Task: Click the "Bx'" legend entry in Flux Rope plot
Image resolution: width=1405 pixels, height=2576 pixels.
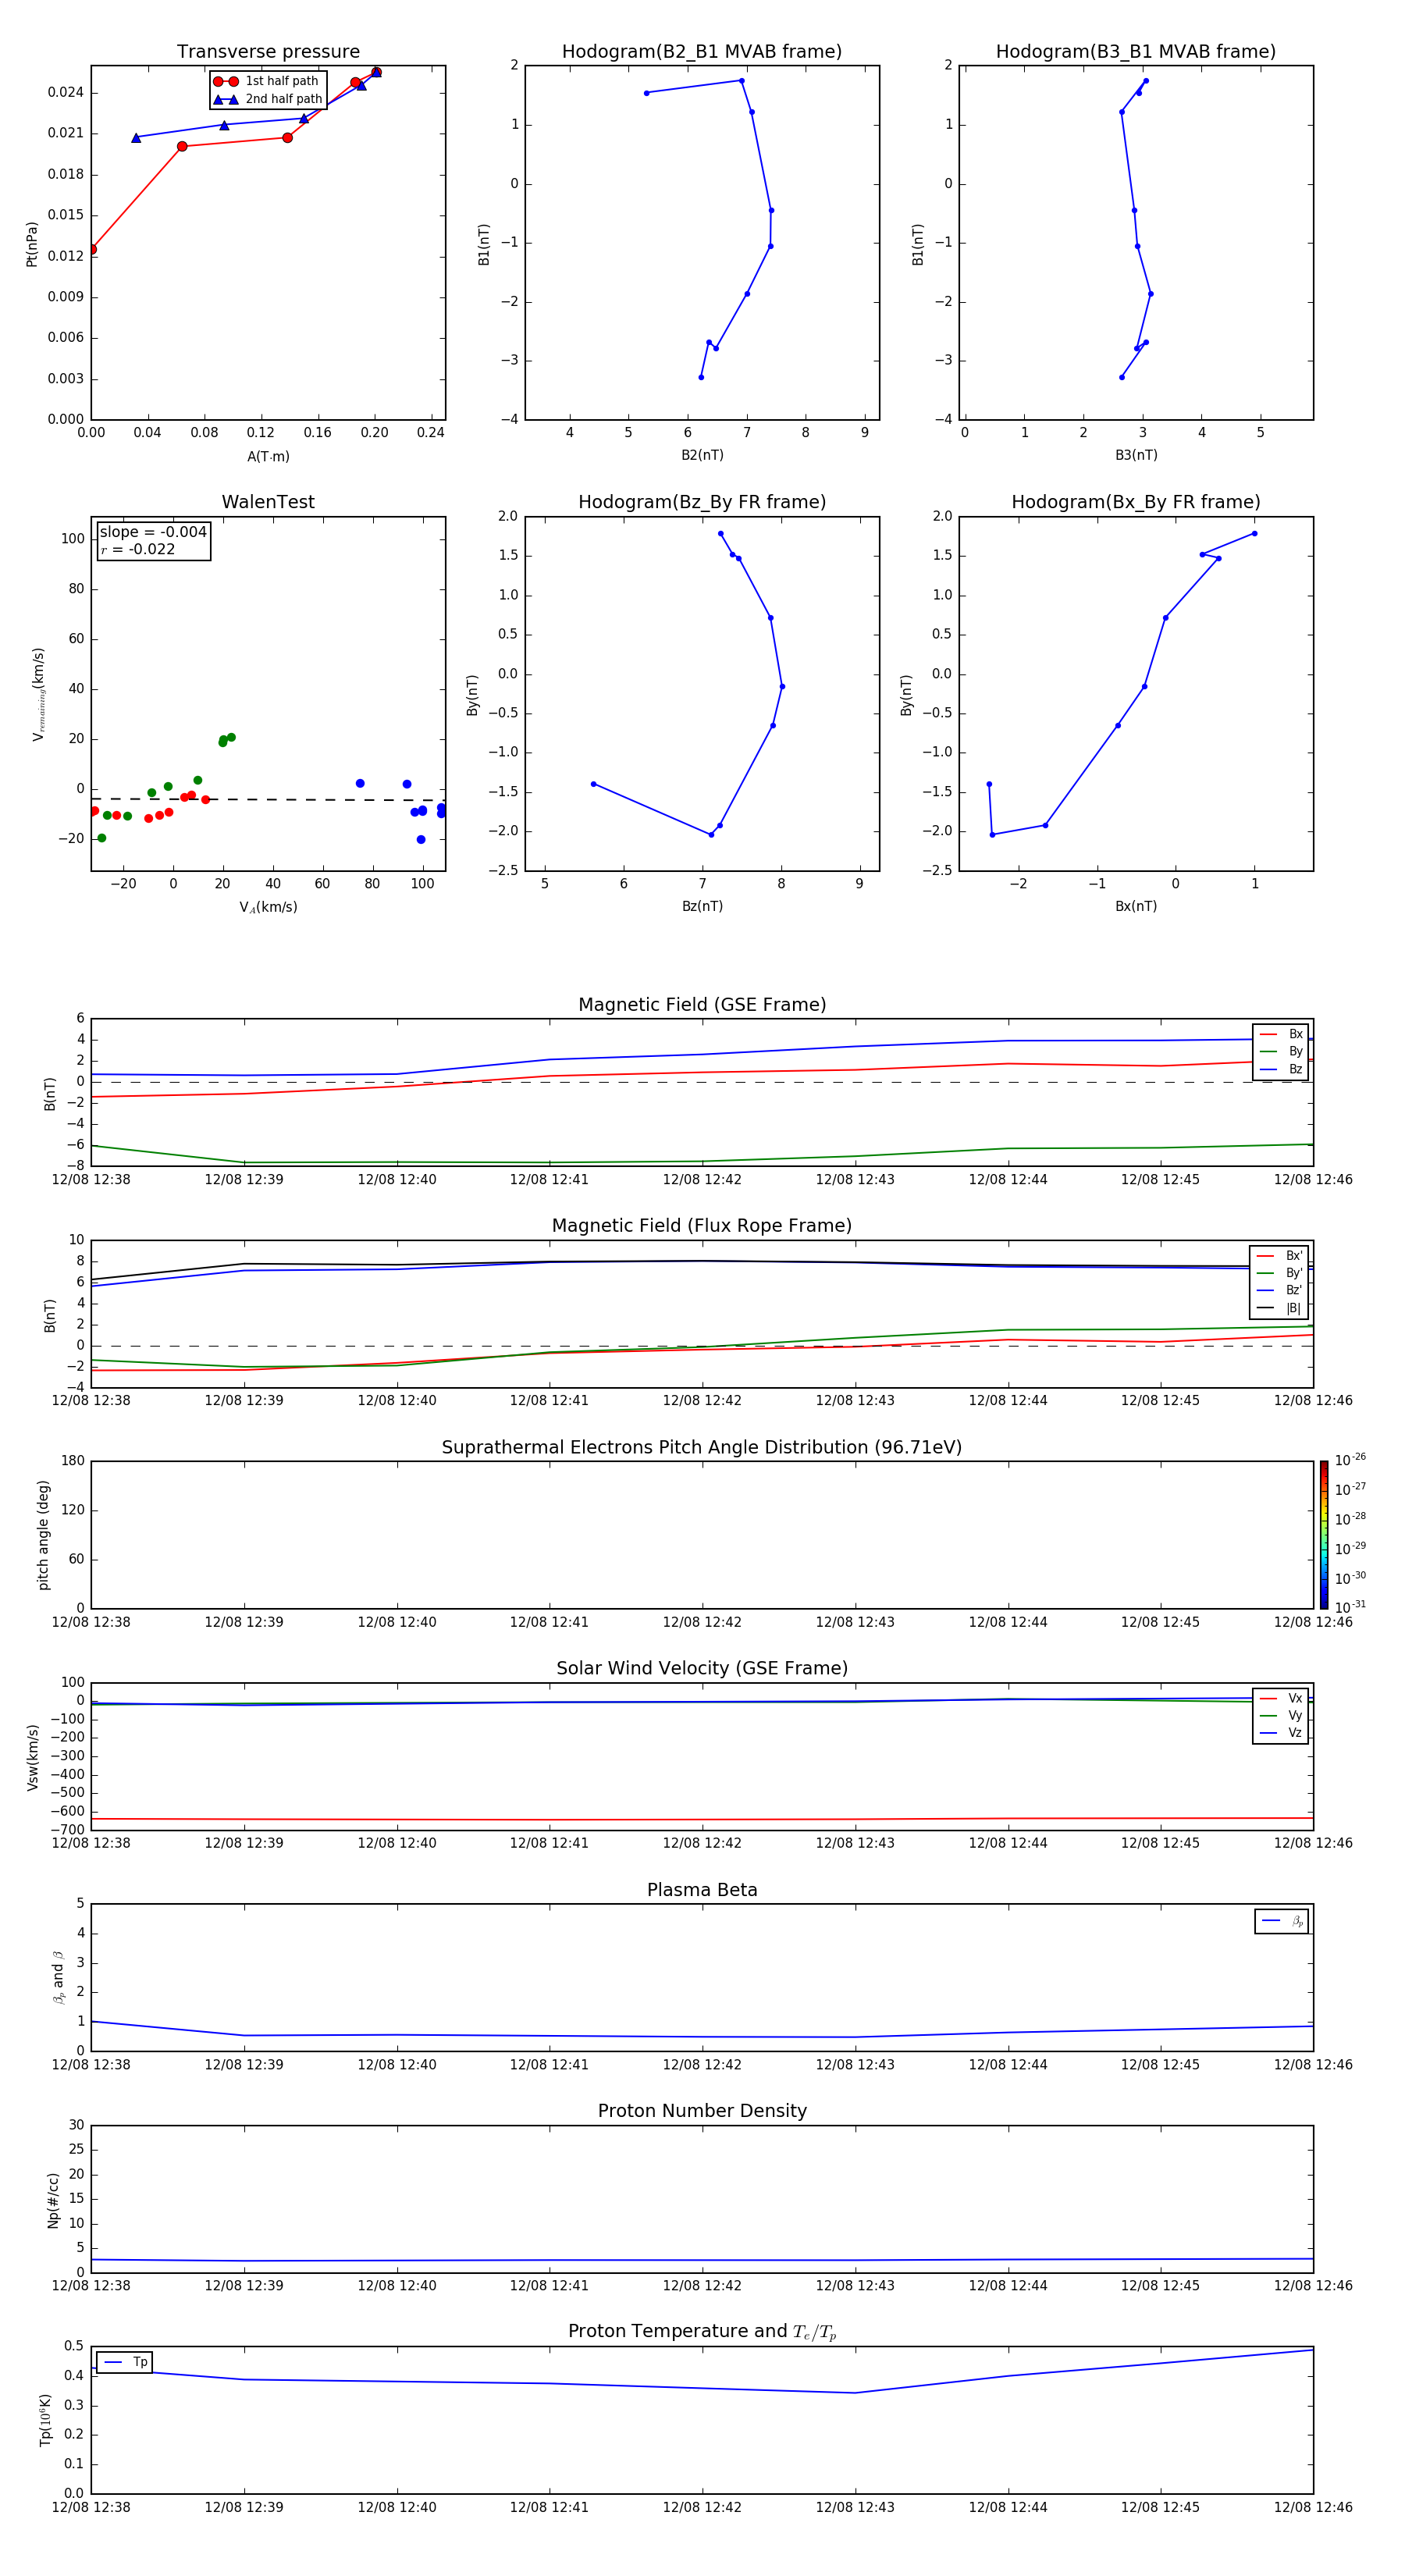Action: pos(1279,1256)
